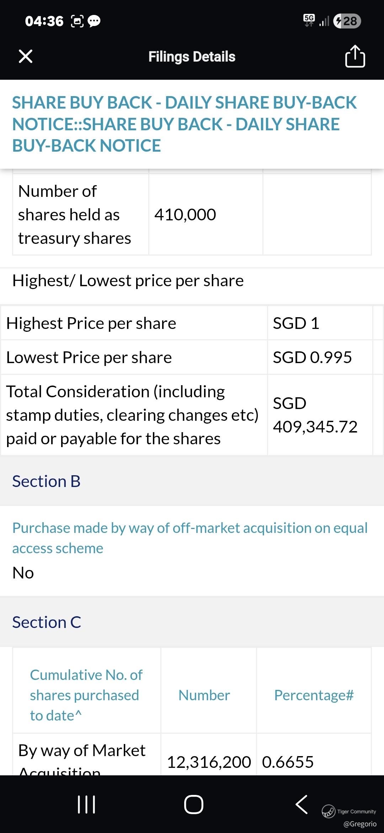The image size is (384, 833).
Task: Tap the SGD 409,345.72 total consideration value
Action: (x=315, y=415)
